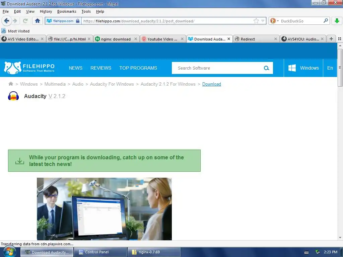Viewport: 343px width, 257px height.
Task: Switch to nginx-0.7.69 taskbar item
Action: (154, 252)
